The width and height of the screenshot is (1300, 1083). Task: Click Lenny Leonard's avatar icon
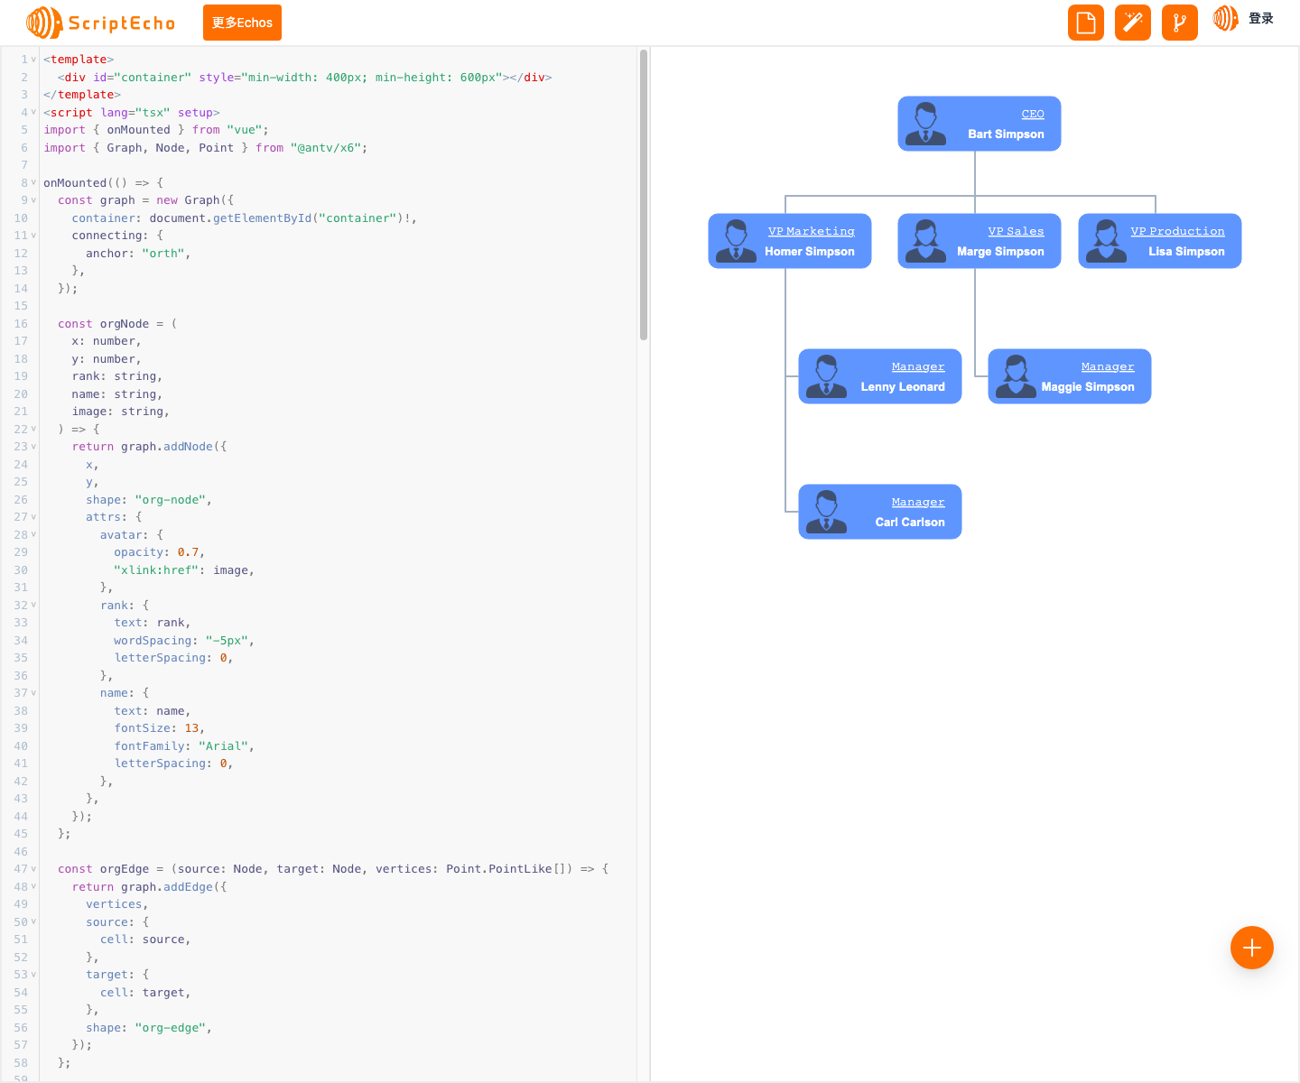[826, 376]
